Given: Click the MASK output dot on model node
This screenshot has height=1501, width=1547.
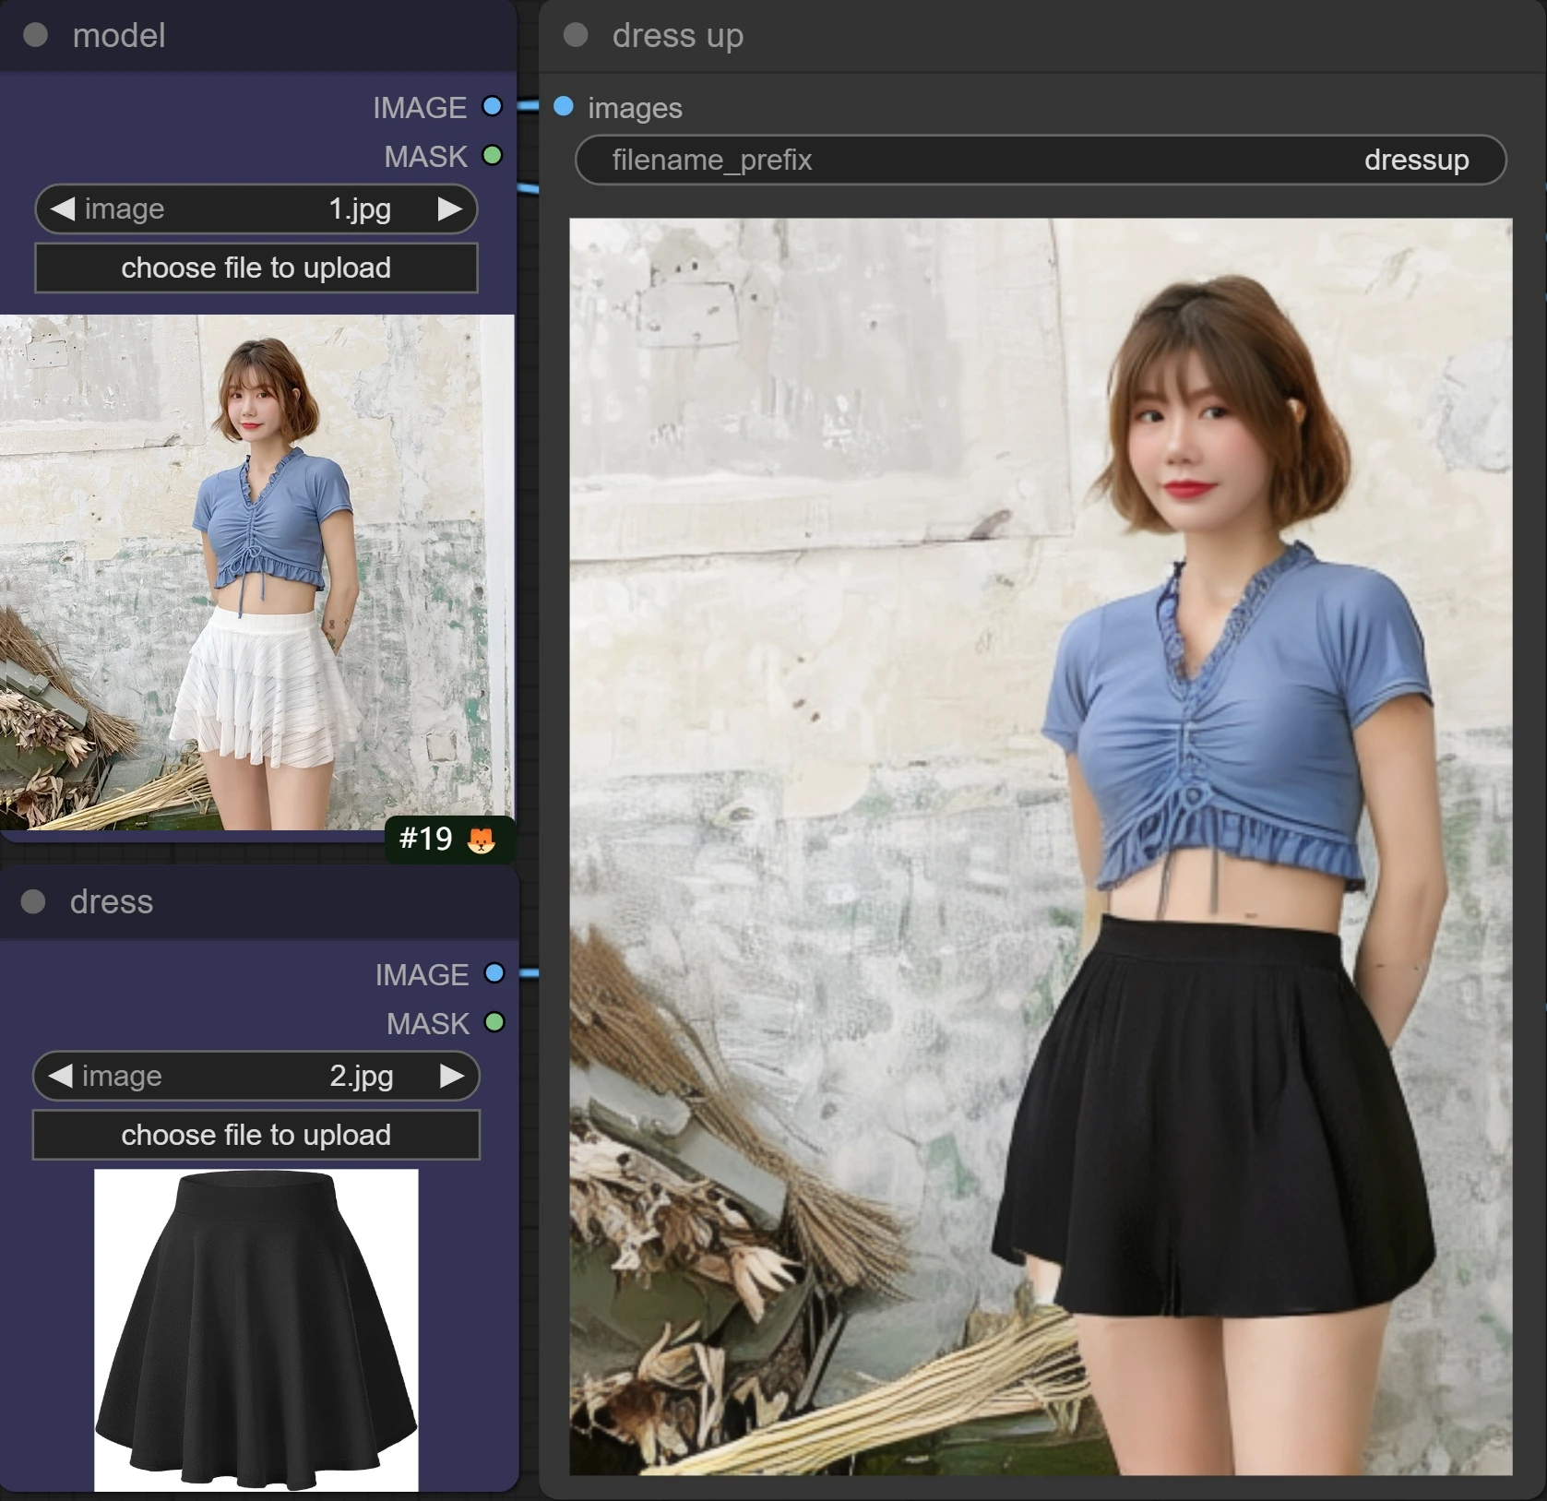Looking at the screenshot, I should 492,156.
